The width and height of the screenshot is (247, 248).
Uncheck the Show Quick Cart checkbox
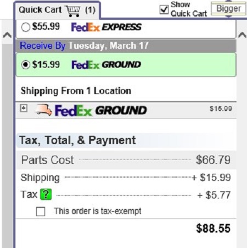(x=164, y=9)
